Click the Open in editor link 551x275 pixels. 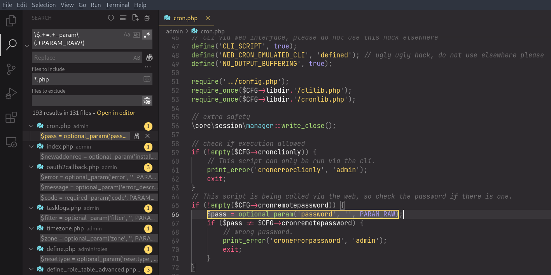(116, 113)
